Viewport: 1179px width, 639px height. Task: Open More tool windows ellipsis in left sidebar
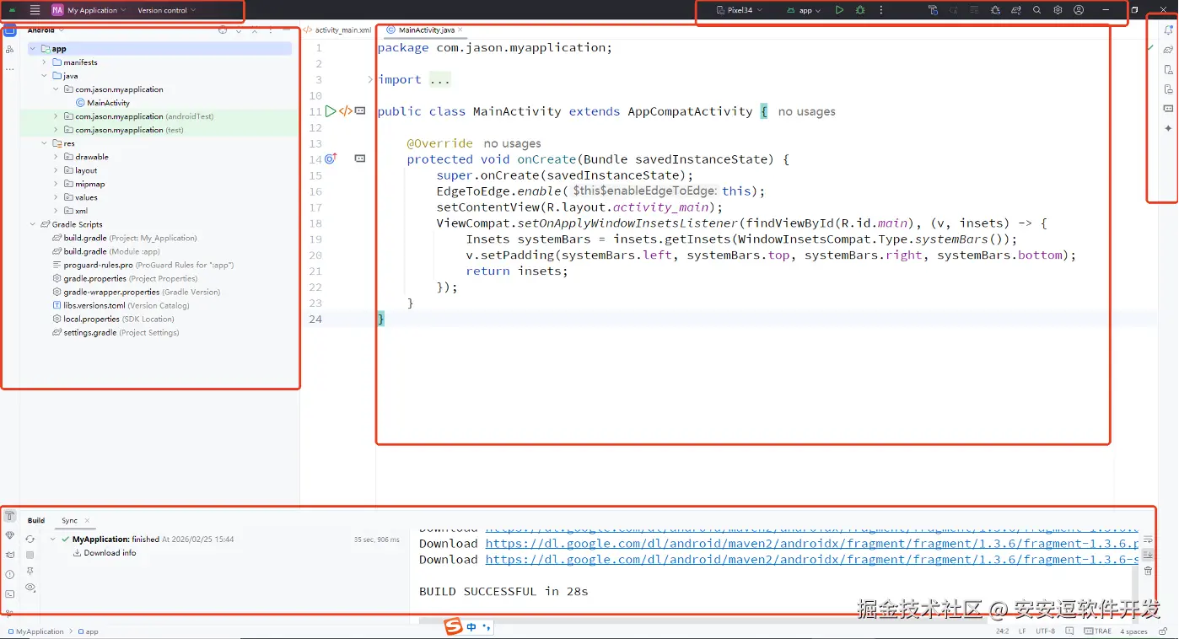9,69
